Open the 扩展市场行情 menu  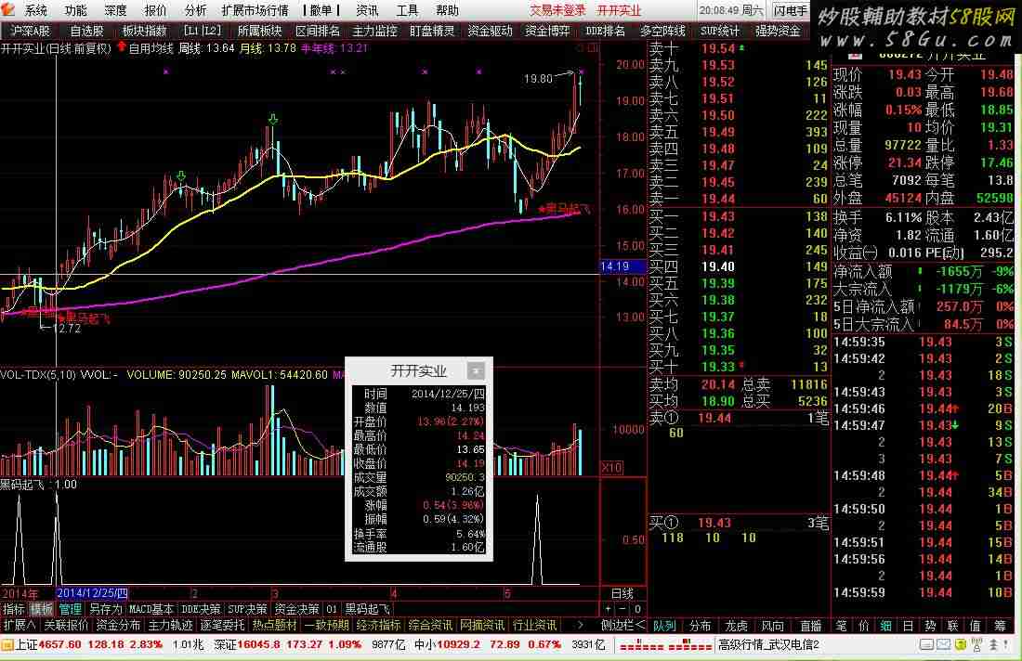click(255, 10)
